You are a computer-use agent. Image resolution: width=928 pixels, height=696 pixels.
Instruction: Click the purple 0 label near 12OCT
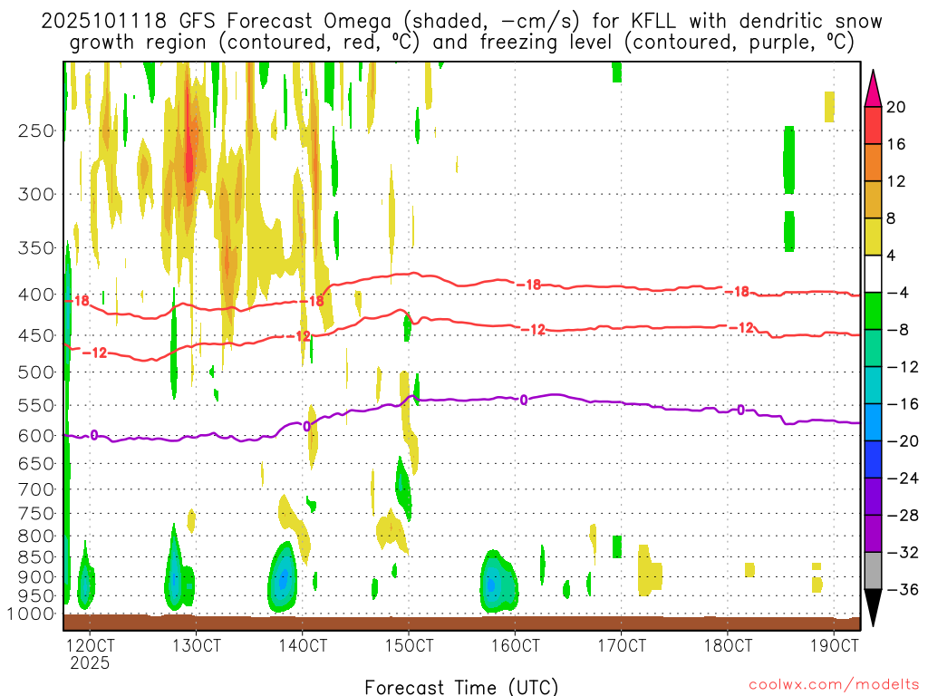coord(94,436)
